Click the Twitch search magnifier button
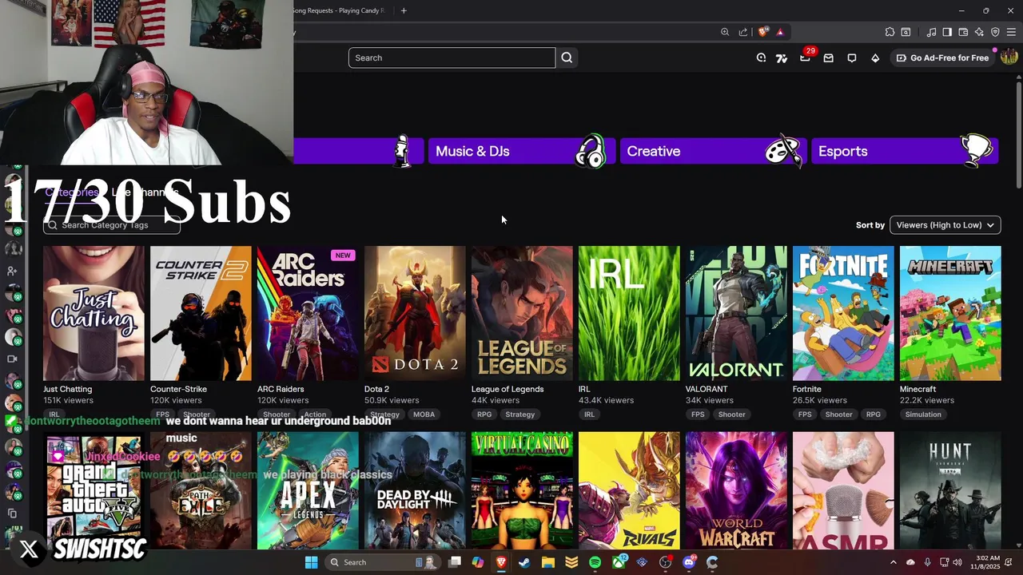Viewport: 1023px width, 575px height. point(567,57)
